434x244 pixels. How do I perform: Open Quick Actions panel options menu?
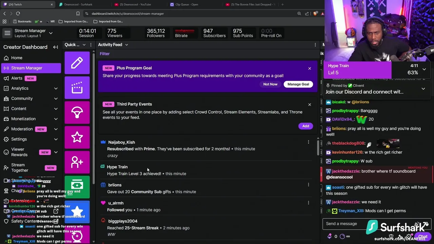pyautogui.click(x=91, y=45)
